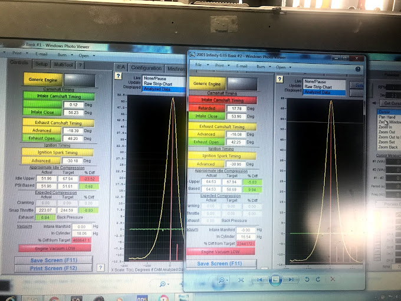Click the actual size fit icon
The height and width of the screenshot is (301, 401).
tap(241, 280)
